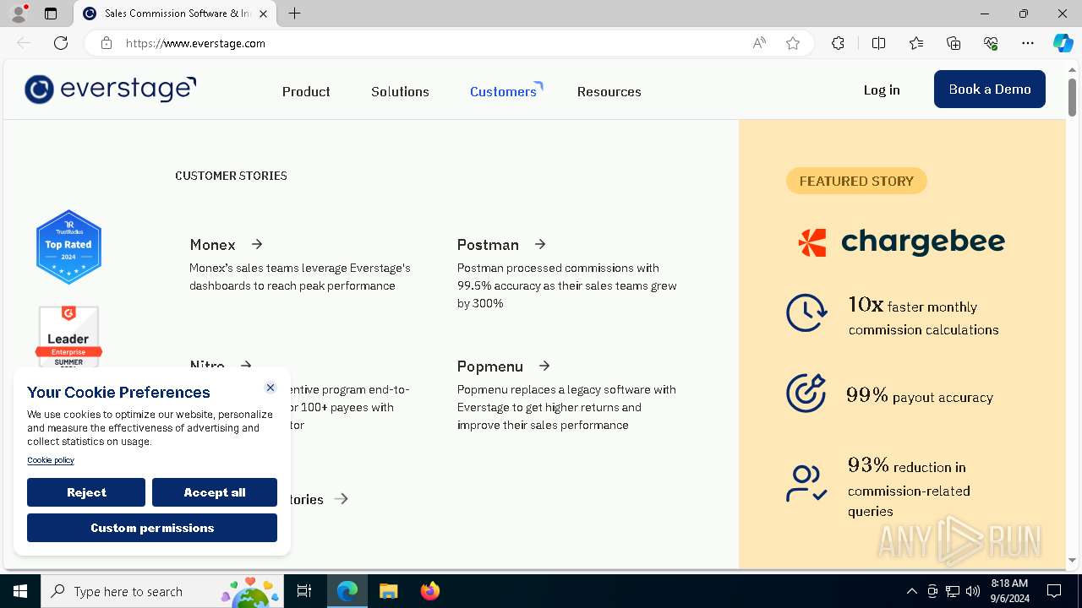This screenshot has height=608, width=1082.
Task: Click the clock faster calculations icon
Action: (x=806, y=313)
